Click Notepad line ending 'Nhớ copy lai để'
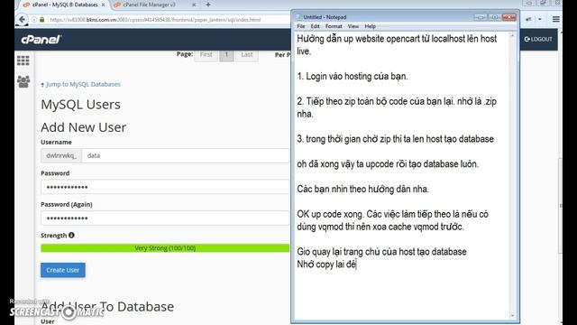 coord(326,265)
